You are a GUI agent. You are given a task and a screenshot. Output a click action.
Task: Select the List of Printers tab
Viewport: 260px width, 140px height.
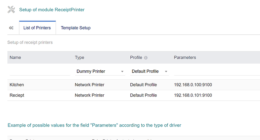(37, 28)
